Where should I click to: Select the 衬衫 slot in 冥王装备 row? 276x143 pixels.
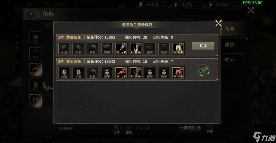click(x=93, y=73)
